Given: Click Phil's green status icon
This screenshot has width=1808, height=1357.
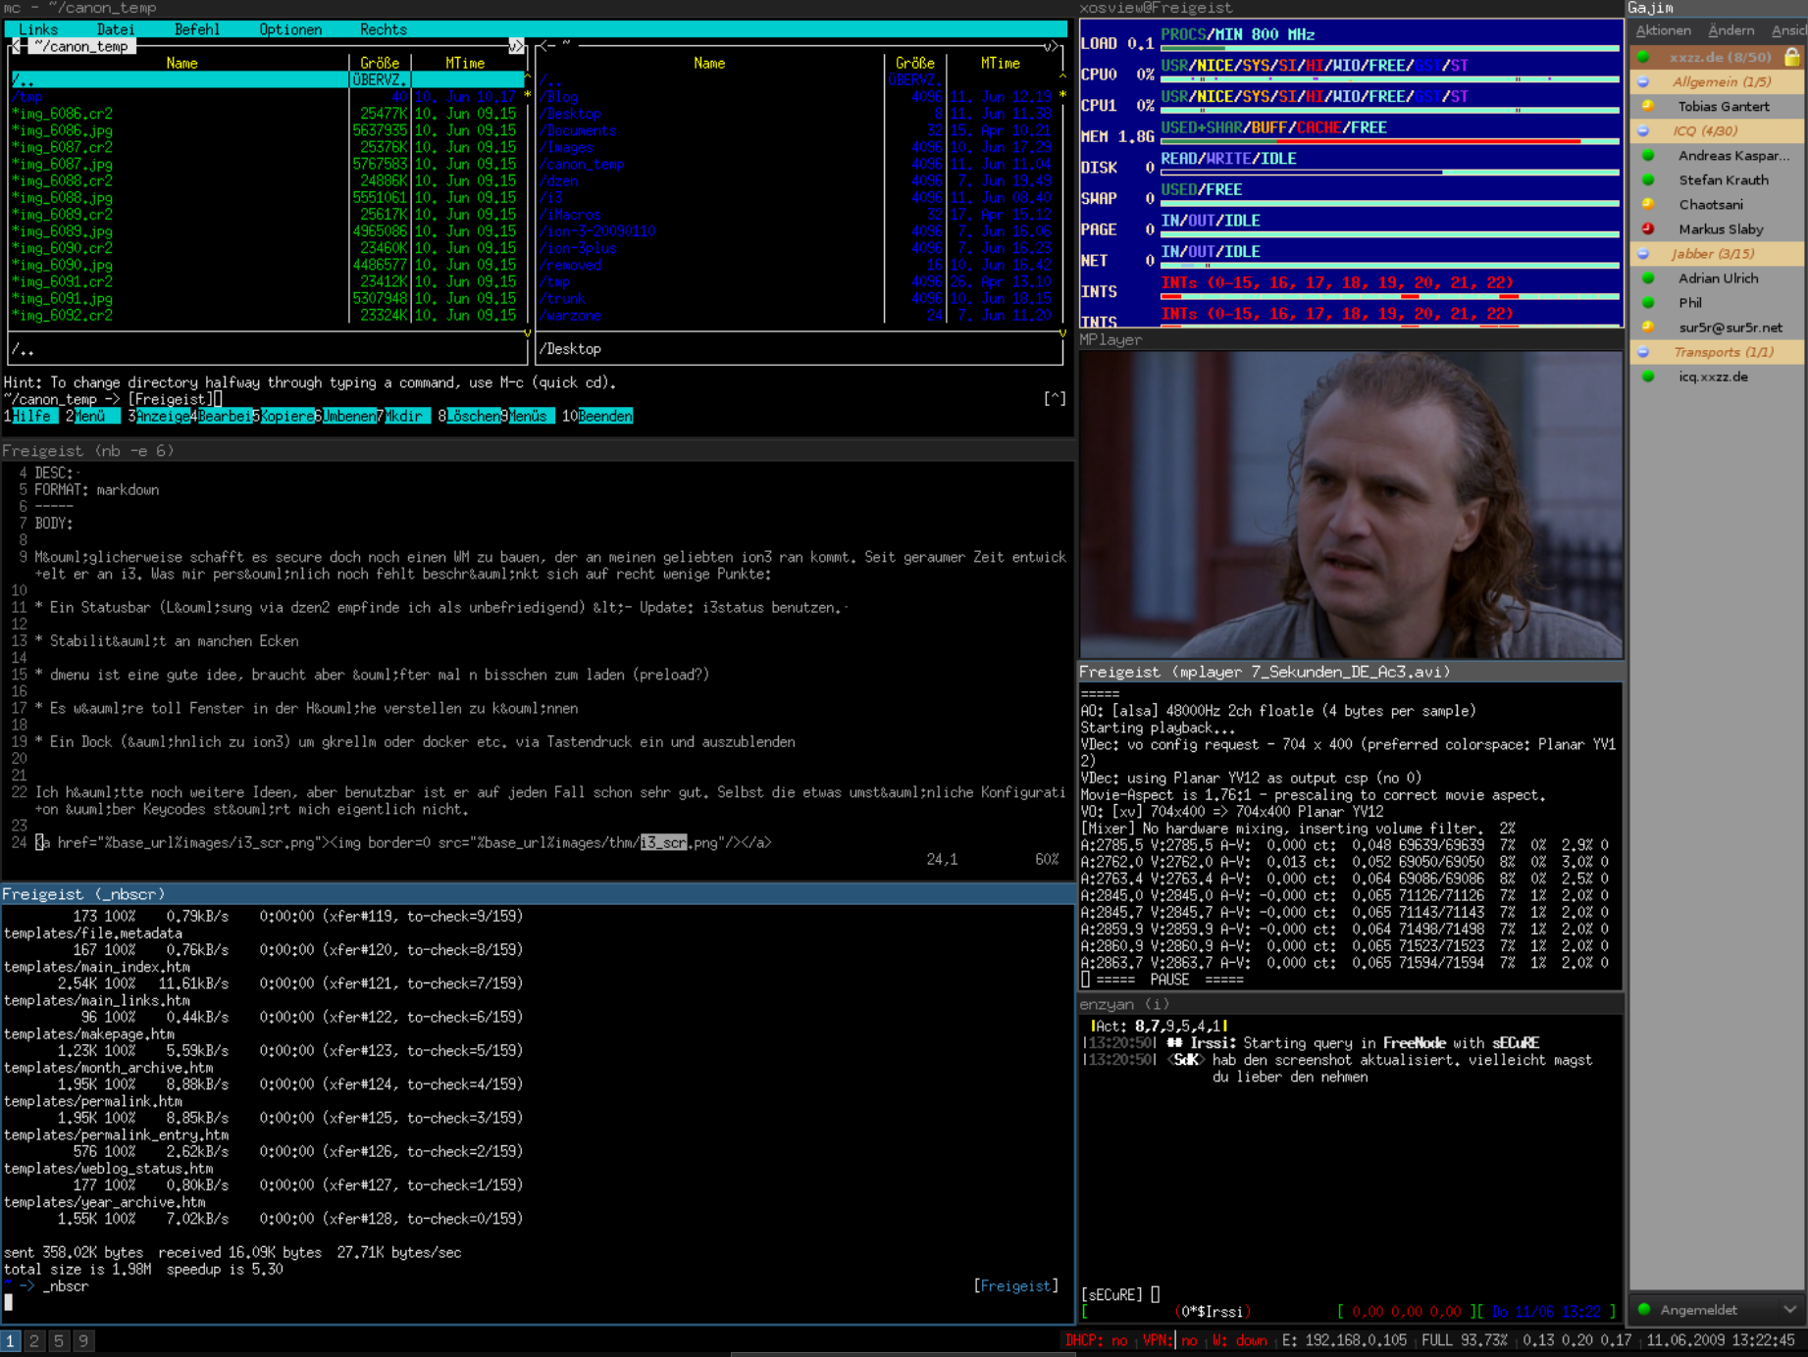Looking at the screenshot, I should 1648,302.
